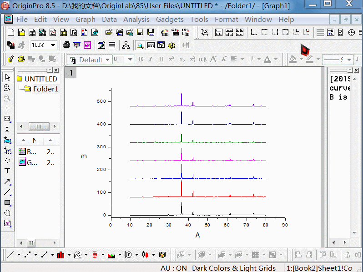Select the Rectangle drawing tool
The width and height of the screenshot is (363, 272).
point(7,202)
